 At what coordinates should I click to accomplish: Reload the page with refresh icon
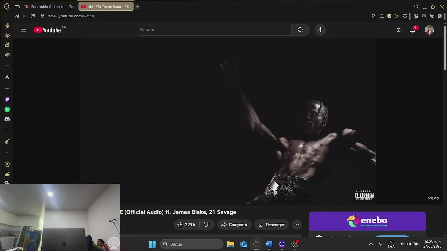(33, 16)
